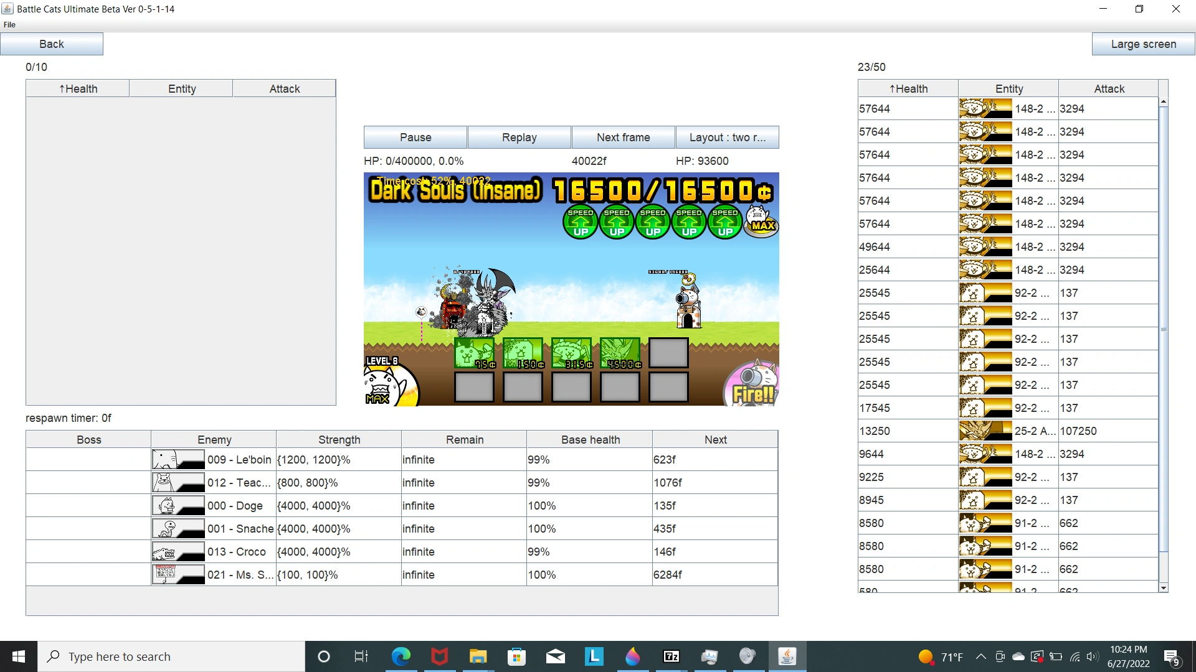1196x672 pixels.
Task: Click scrollbar down arrow in unit list
Action: click(1163, 588)
